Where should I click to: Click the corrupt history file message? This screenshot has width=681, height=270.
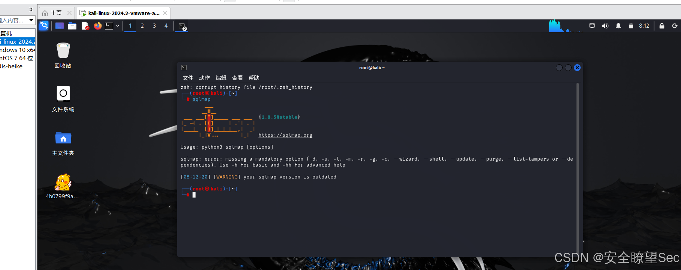(246, 87)
